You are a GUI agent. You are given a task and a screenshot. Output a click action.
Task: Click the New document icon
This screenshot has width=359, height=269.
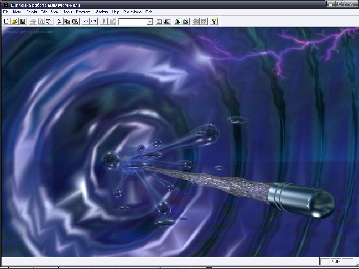(x=7, y=22)
